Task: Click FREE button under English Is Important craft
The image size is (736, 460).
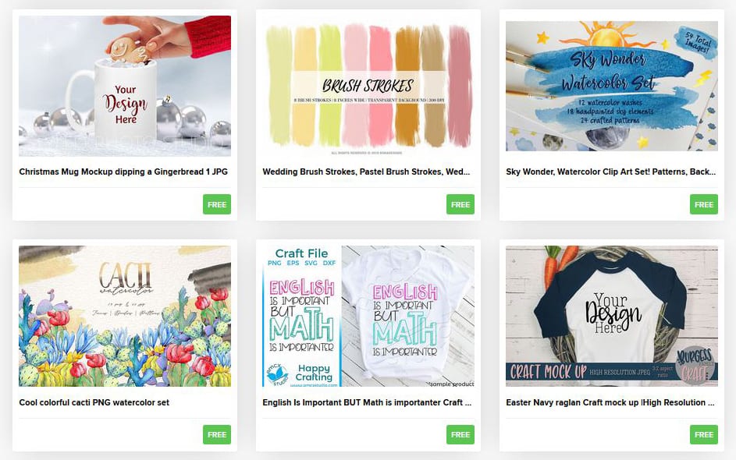Action: tap(460, 435)
